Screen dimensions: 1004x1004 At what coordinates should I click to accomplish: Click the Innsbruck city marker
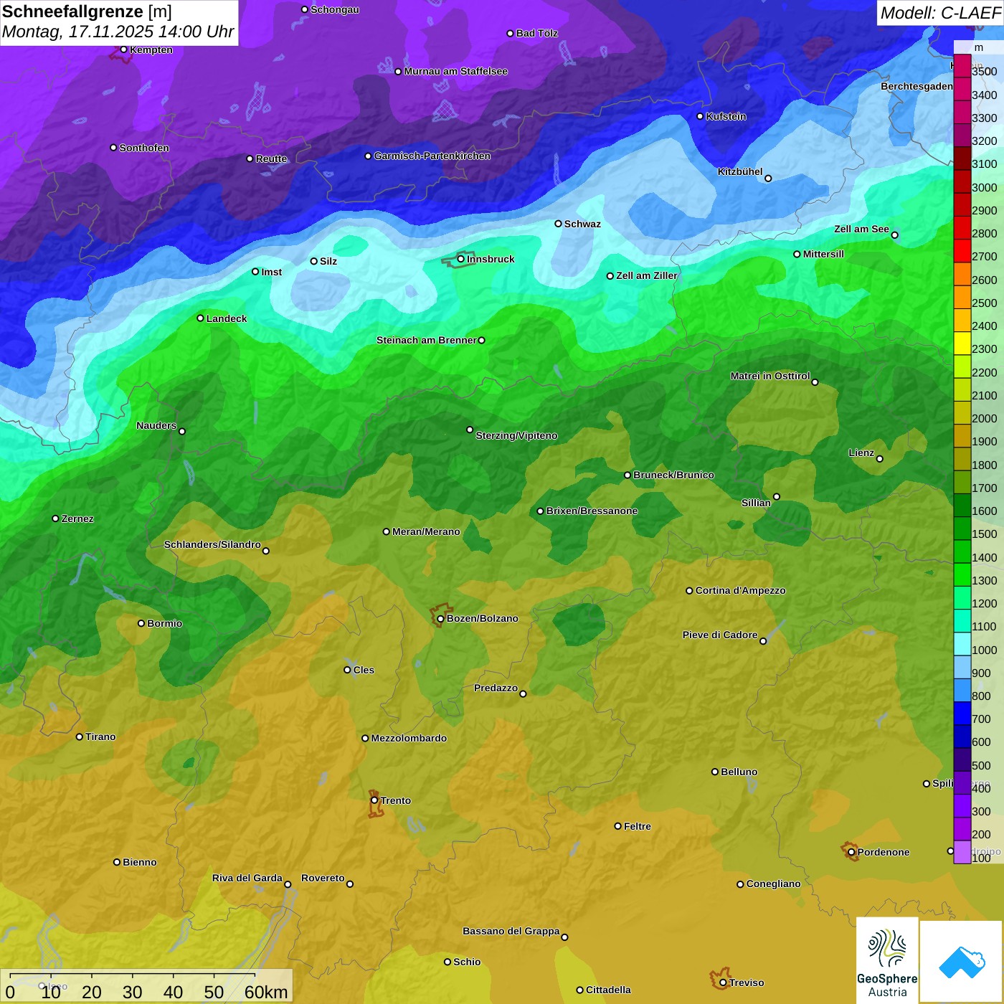[x=461, y=259]
